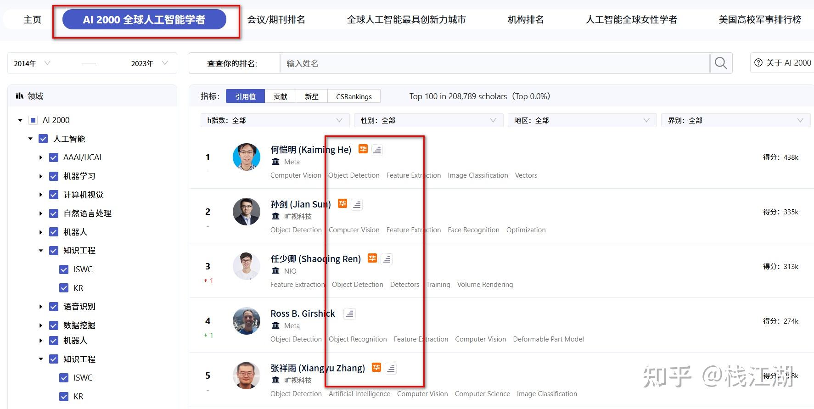Go to the 主页 tab
This screenshot has height=409, width=814.
click(x=32, y=20)
